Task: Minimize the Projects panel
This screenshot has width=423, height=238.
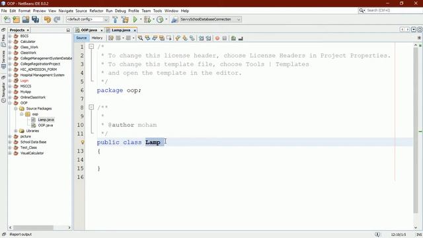Action: click(68, 30)
